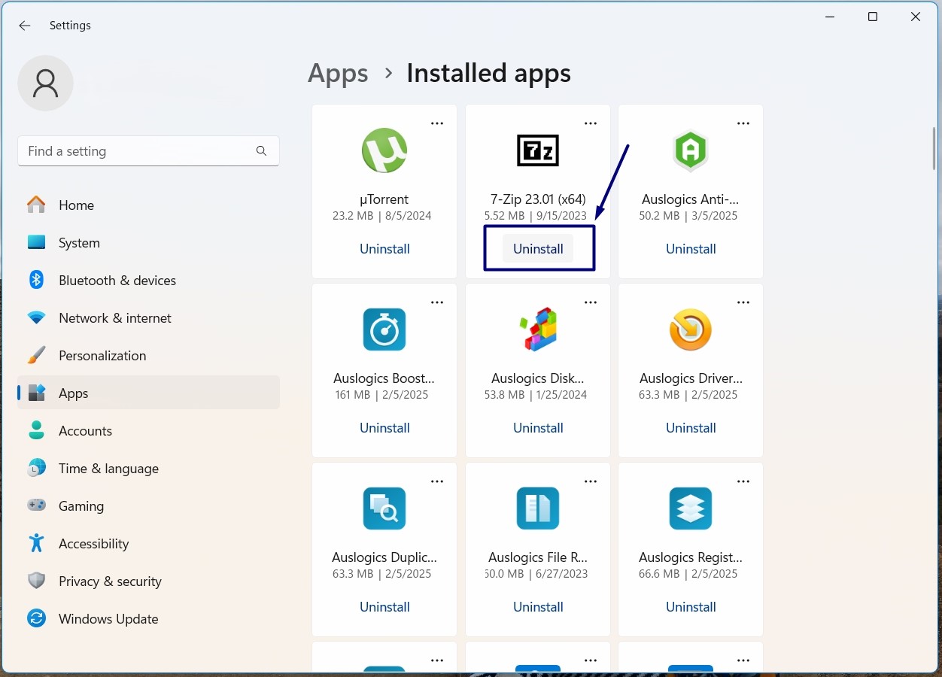Open the three-dot menu for 7-Zip
942x677 pixels.
pyautogui.click(x=591, y=123)
